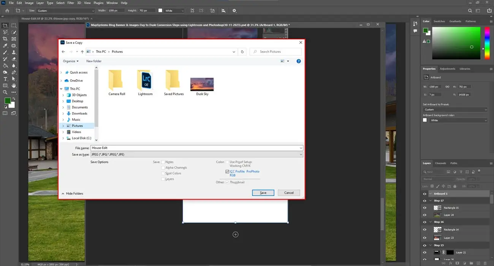Click the delete layer trash icon
The height and width of the screenshot is (266, 494).
pos(485,263)
